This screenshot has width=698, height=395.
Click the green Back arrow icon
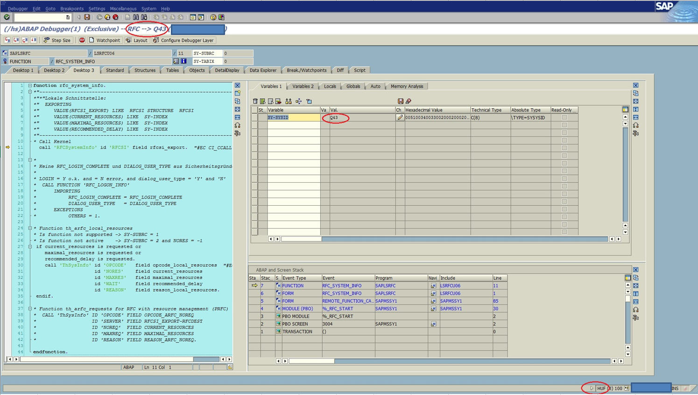99,17
